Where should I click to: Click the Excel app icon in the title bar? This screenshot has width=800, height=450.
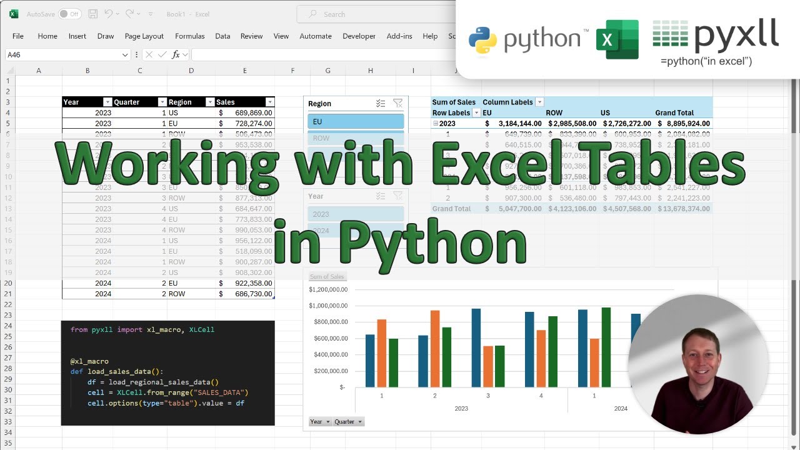click(x=14, y=14)
